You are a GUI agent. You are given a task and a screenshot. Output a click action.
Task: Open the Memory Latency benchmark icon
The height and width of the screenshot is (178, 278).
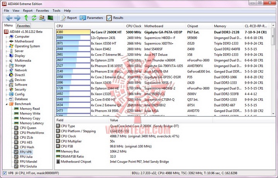(x=16, y=123)
